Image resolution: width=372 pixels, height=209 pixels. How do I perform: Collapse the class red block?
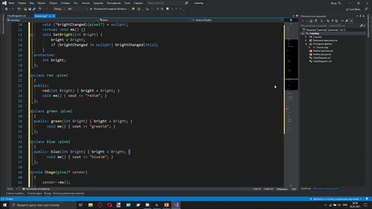(32, 75)
